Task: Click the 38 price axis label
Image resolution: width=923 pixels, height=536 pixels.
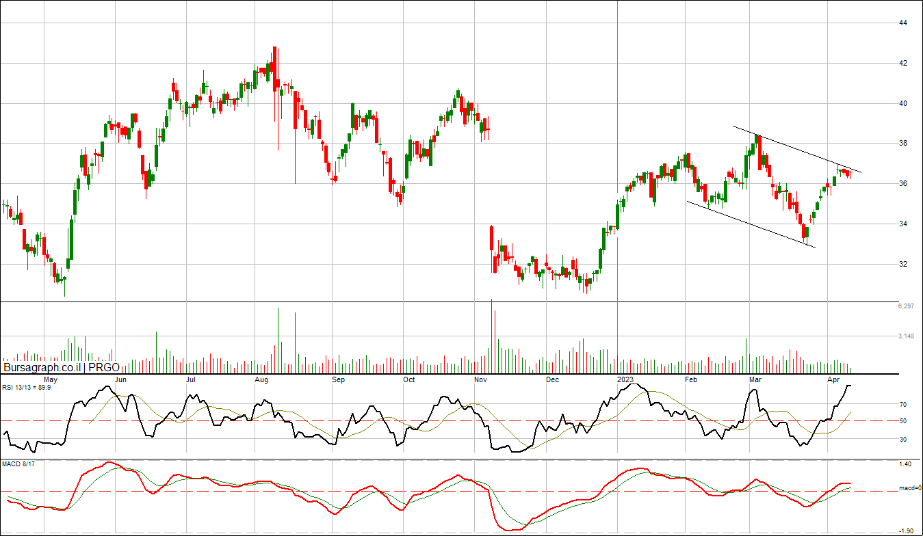Action: tap(903, 144)
